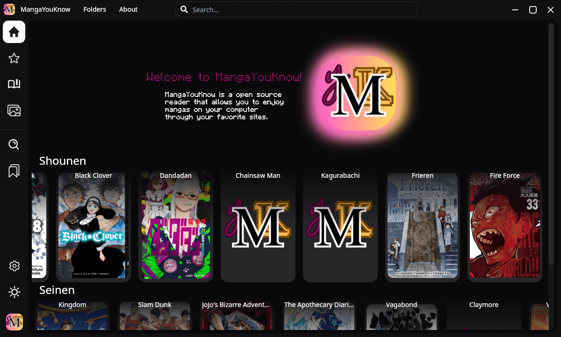Open the About menu

(x=128, y=9)
